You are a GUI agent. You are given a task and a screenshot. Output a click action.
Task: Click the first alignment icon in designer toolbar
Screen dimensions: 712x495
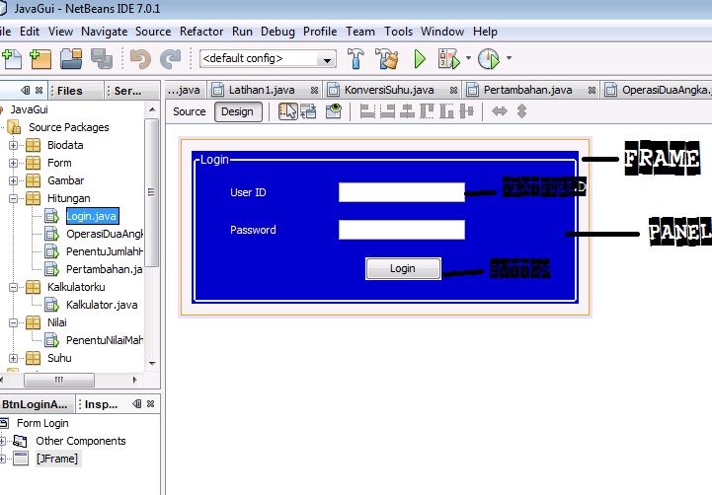367,111
